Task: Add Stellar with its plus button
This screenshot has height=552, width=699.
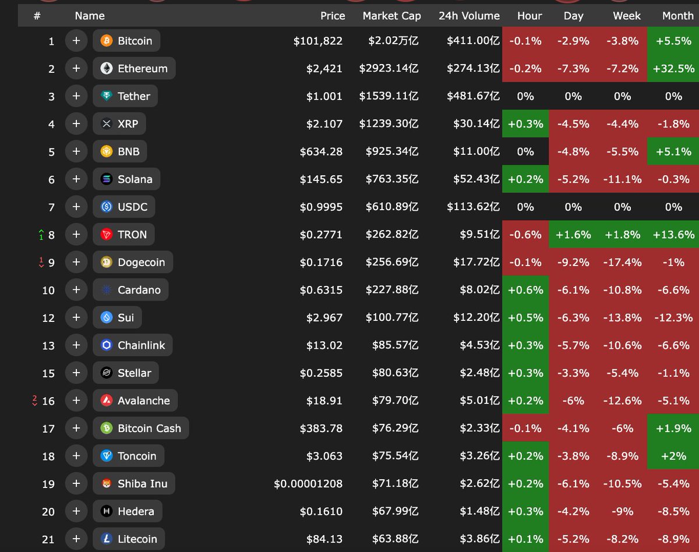Action: tap(76, 373)
